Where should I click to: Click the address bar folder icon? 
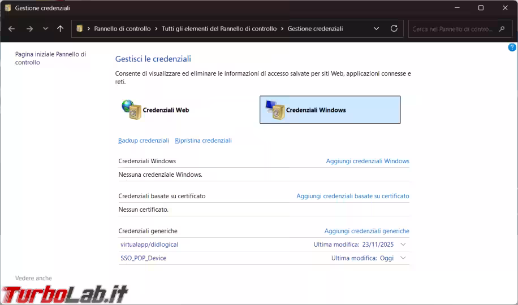79,29
